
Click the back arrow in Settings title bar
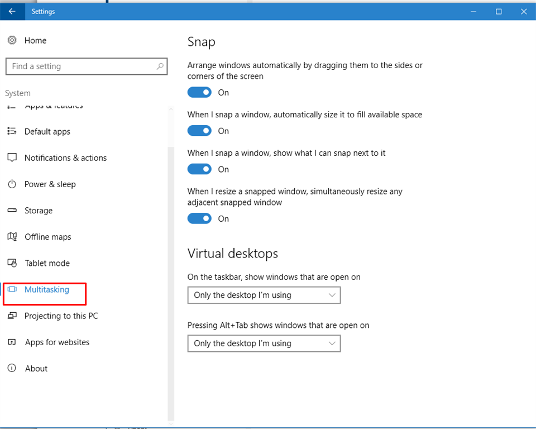[x=12, y=11]
